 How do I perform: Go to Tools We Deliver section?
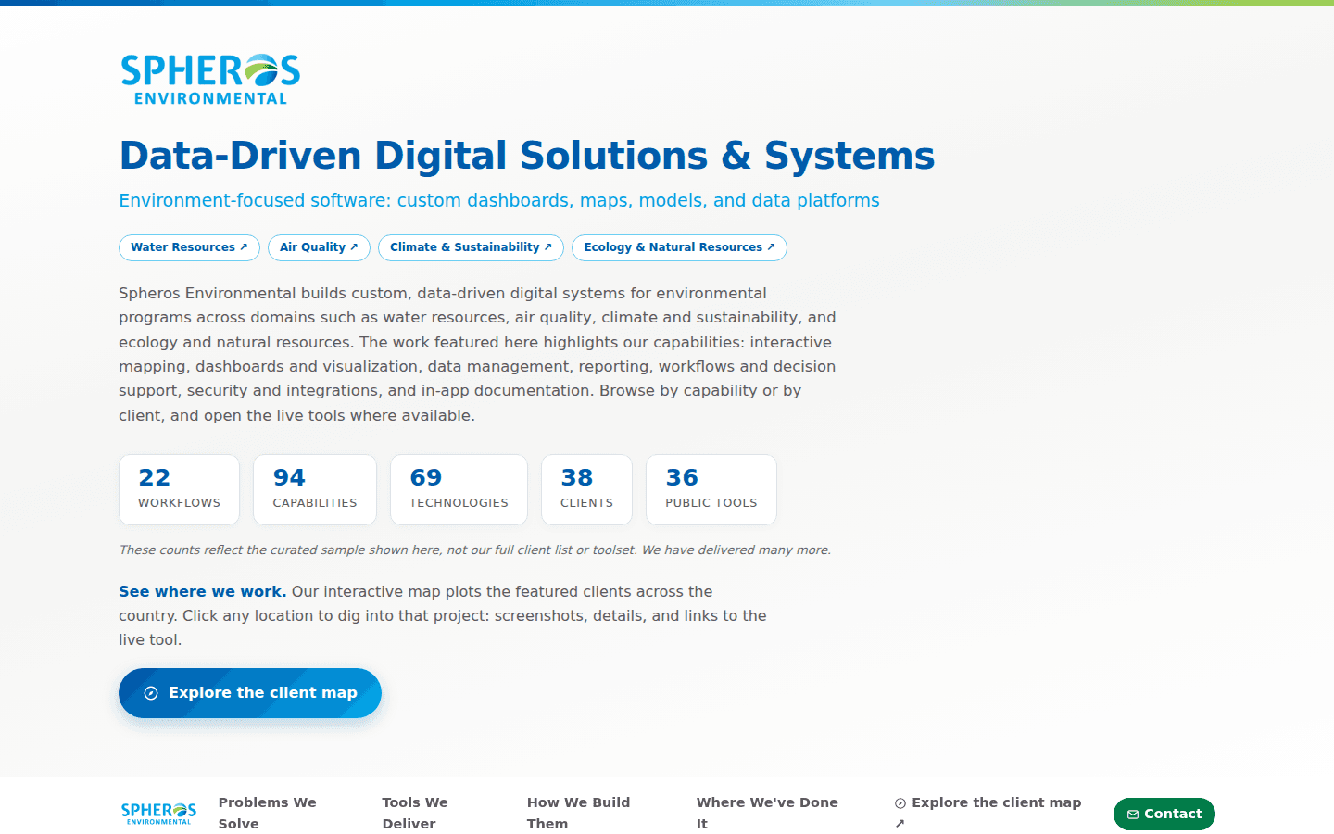click(415, 813)
